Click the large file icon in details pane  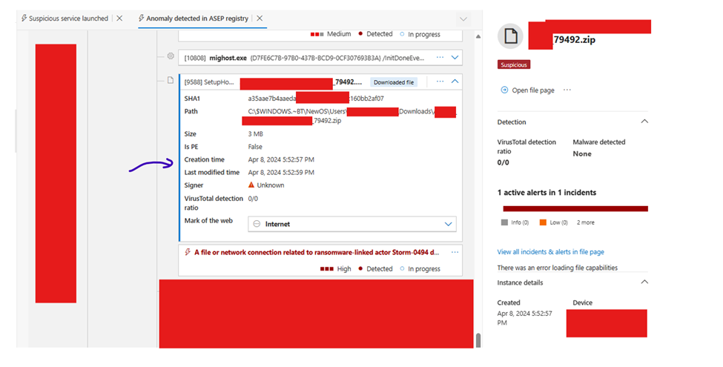coord(509,36)
